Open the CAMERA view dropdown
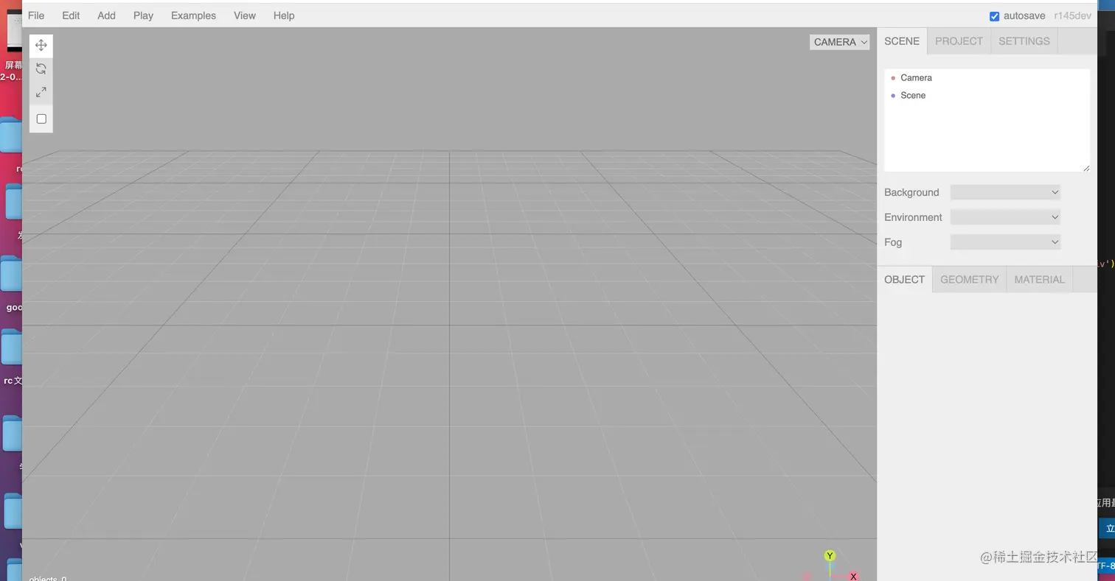This screenshot has width=1115, height=581. tap(840, 42)
